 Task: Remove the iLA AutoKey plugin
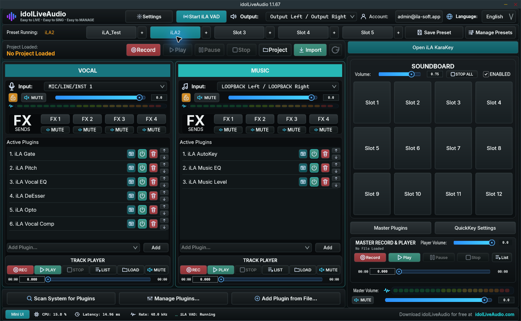(325, 154)
